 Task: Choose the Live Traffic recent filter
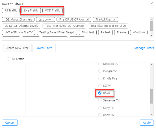pos(31,10)
